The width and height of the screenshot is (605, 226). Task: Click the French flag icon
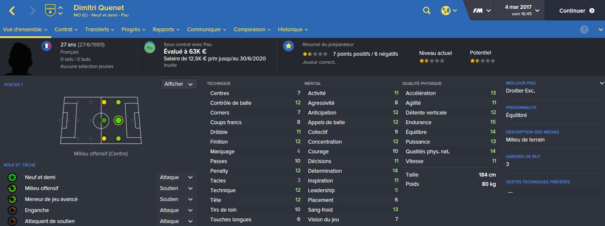(x=47, y=46)
